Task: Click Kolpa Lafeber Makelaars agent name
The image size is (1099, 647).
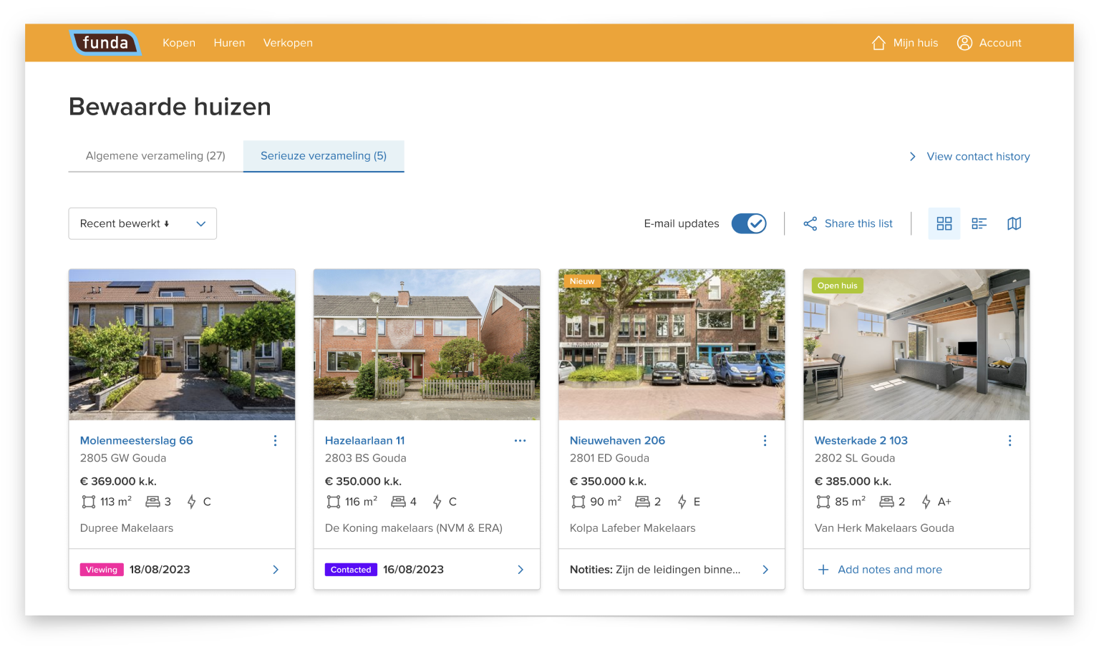Action: point(632,528)
